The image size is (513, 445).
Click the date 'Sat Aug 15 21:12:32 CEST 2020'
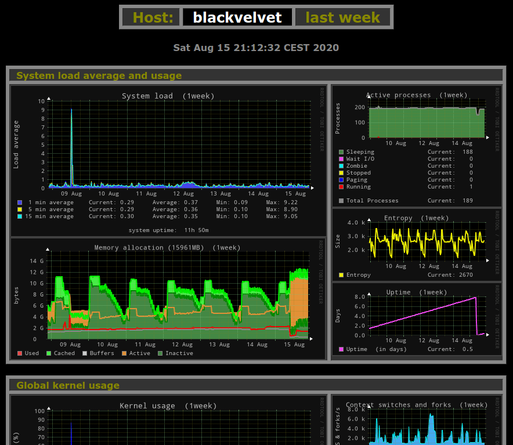(x=256, y=48)
